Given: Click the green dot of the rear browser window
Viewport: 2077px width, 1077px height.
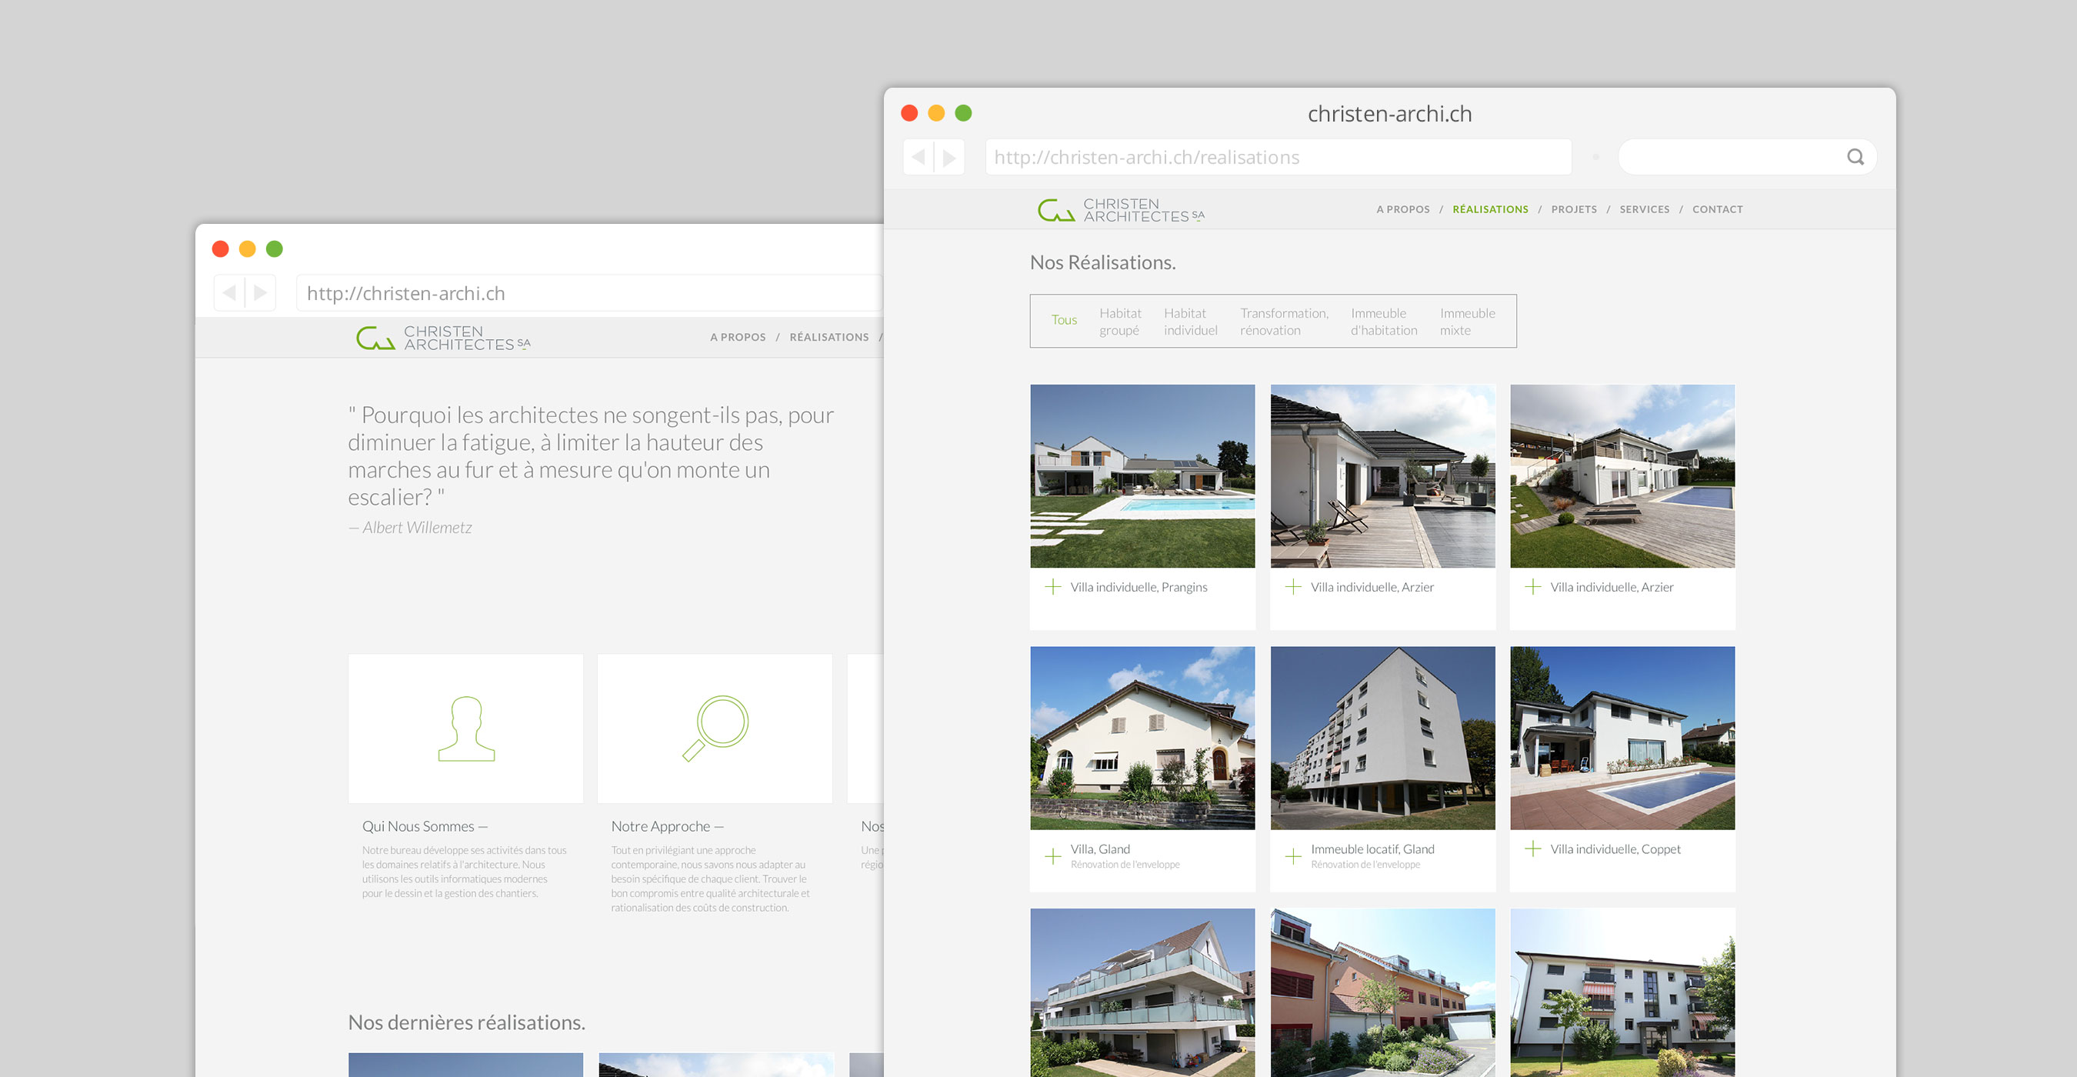Looking at the screenshot, I should coord(274,249).
